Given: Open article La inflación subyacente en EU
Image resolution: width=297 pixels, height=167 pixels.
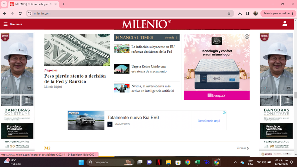Looking at the screenshot, I should point(153,49).
